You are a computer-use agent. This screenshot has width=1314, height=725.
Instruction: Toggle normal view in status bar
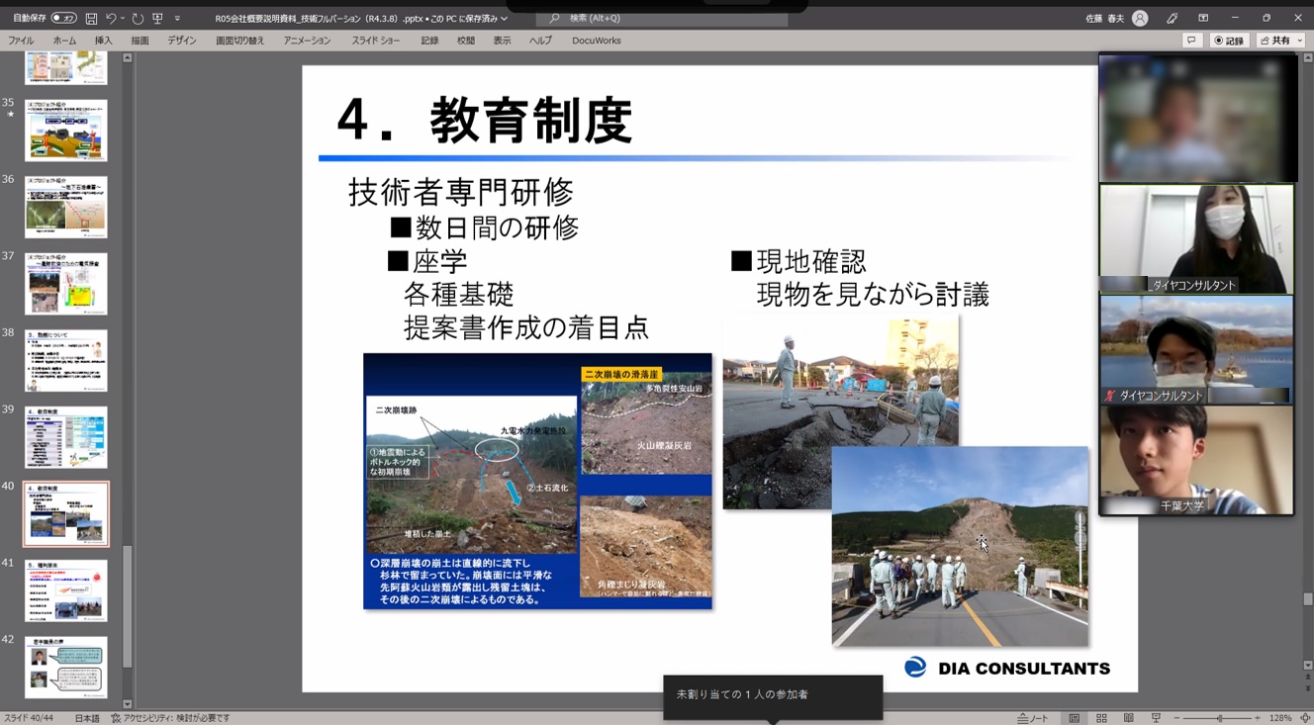coord(1075,718)
